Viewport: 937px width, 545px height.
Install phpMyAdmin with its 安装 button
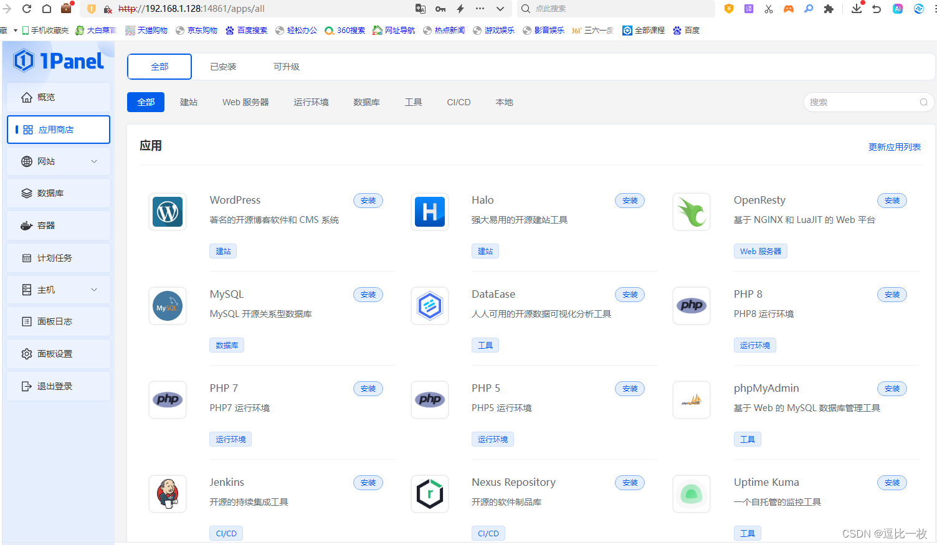(x=892, y=389)
